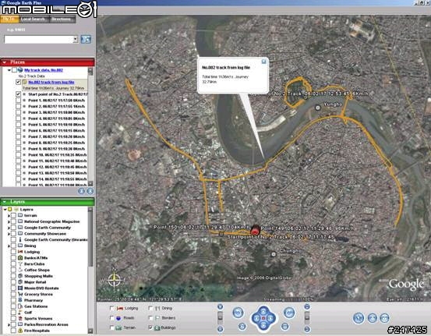Image resolution: width=431 pixels, height=336 pixels.
Task: Uncheck Start point of No.2 Track
Action: point(18,94)
